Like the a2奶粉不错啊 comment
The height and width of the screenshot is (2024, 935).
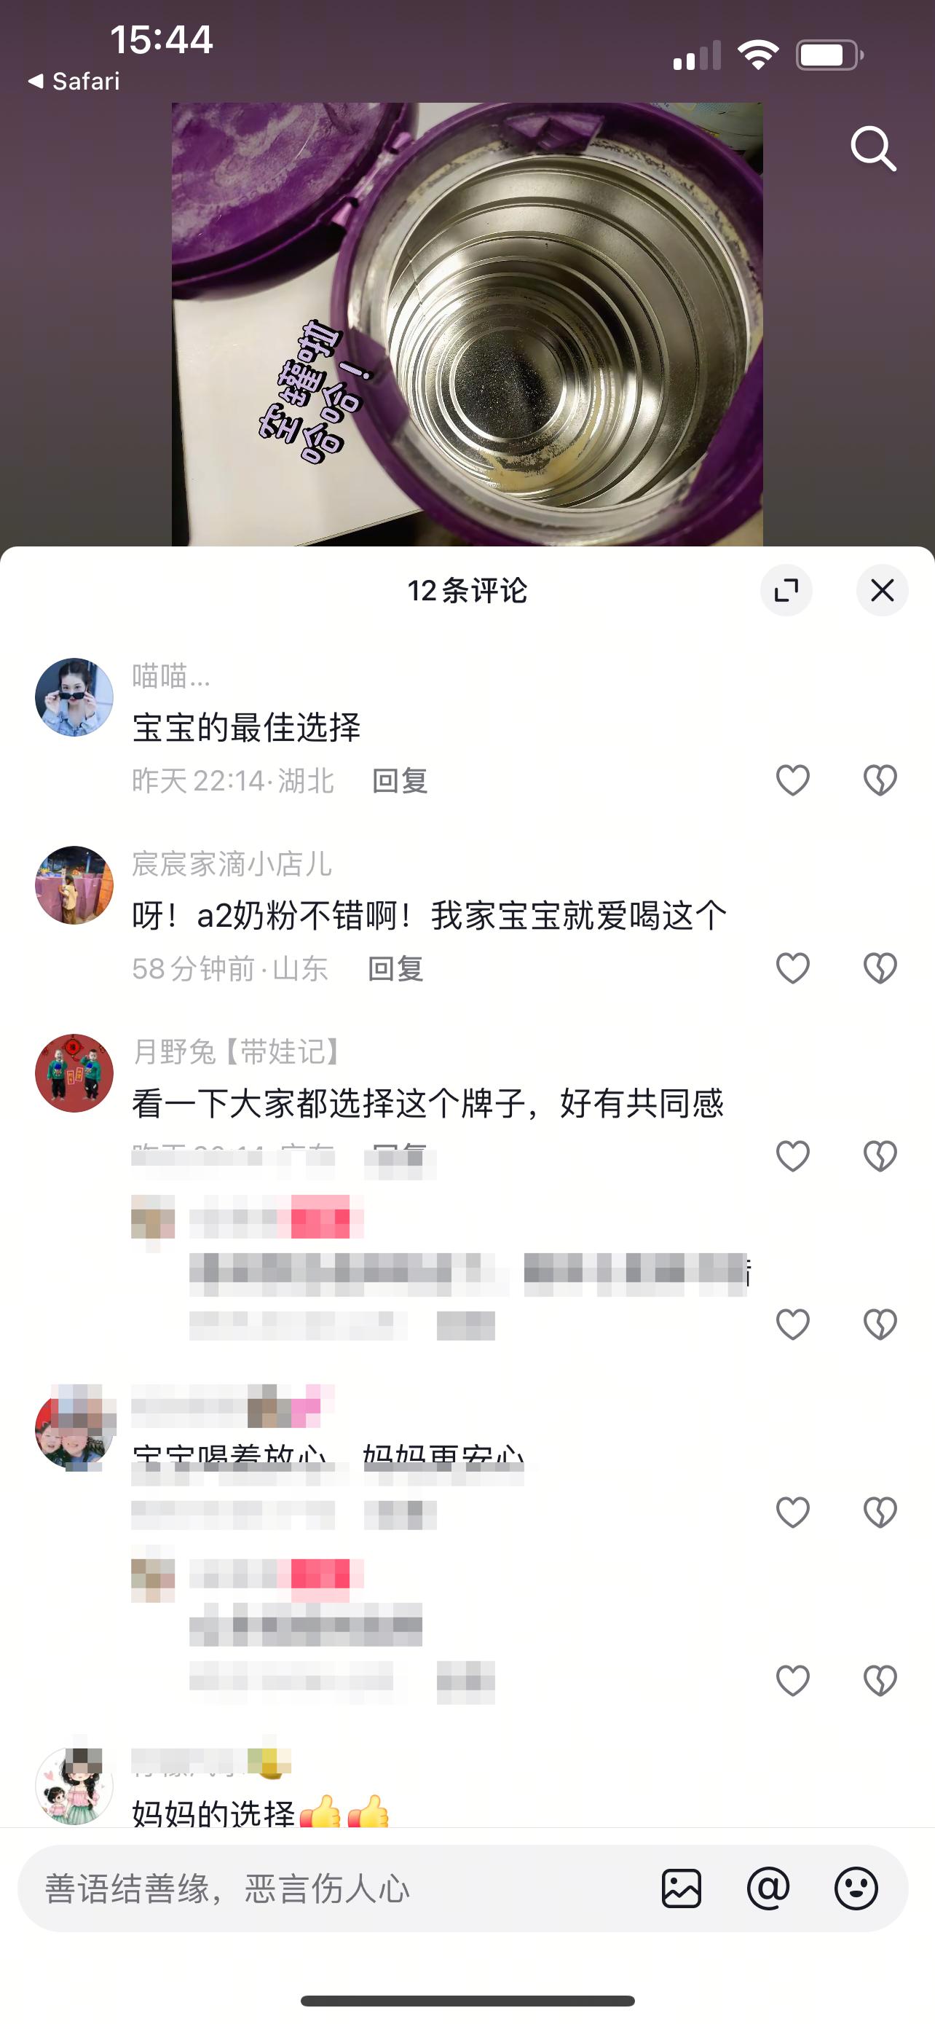(x=793, y=968)
